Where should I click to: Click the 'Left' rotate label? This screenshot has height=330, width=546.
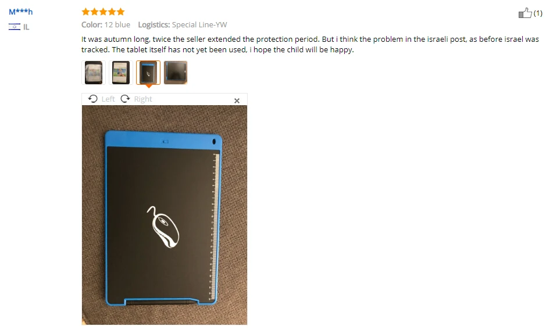tap(108, 99)
